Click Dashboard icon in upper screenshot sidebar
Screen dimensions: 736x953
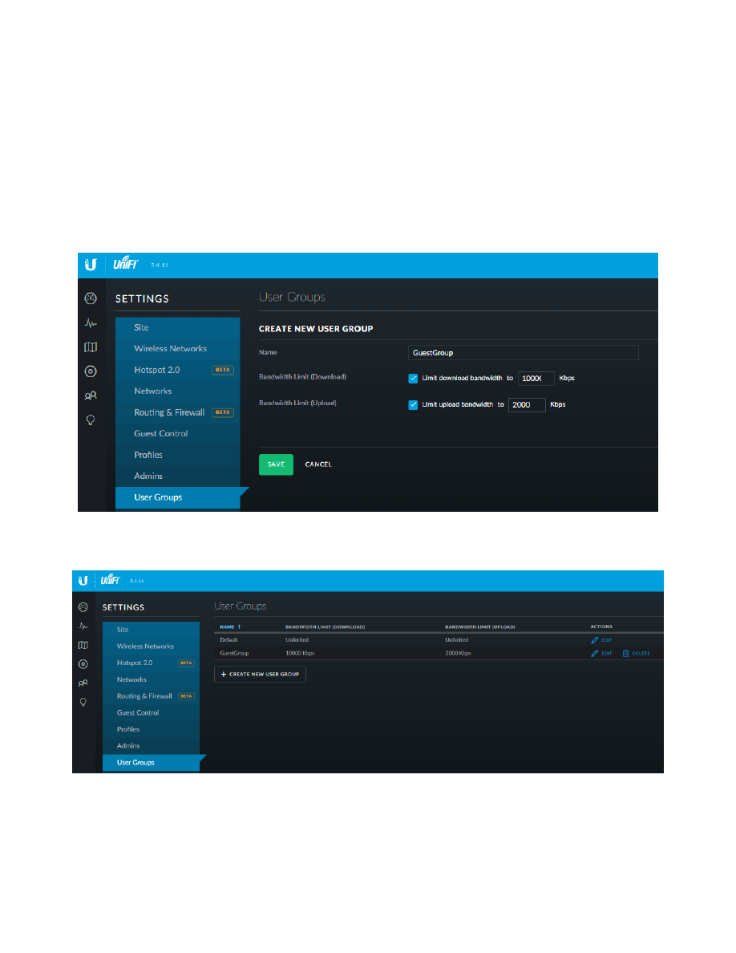tap(91, 299)
